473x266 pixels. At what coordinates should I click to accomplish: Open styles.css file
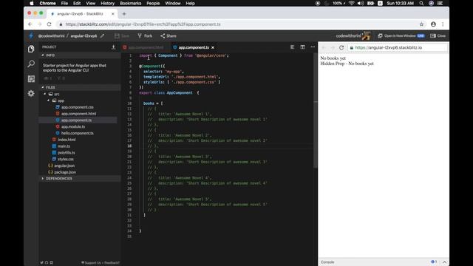66,159
